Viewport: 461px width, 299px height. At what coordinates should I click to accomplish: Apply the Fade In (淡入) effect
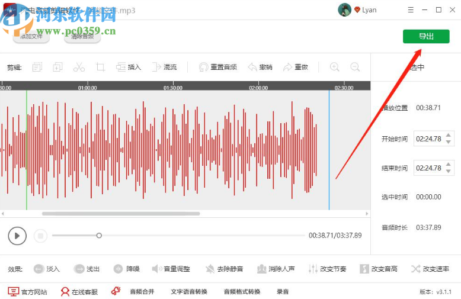coord(46,269)
